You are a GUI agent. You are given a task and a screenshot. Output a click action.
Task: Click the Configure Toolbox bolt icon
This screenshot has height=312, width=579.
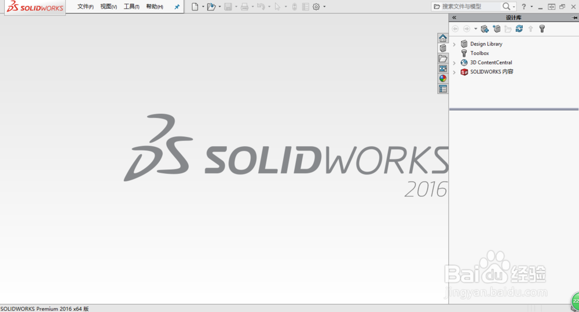pos(542,29)
